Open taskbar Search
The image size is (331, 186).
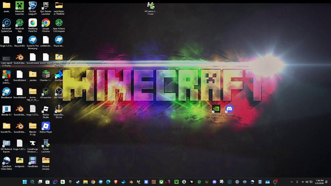click(32, 182)
